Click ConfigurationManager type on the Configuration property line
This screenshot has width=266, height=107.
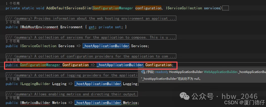pos(40,65)
